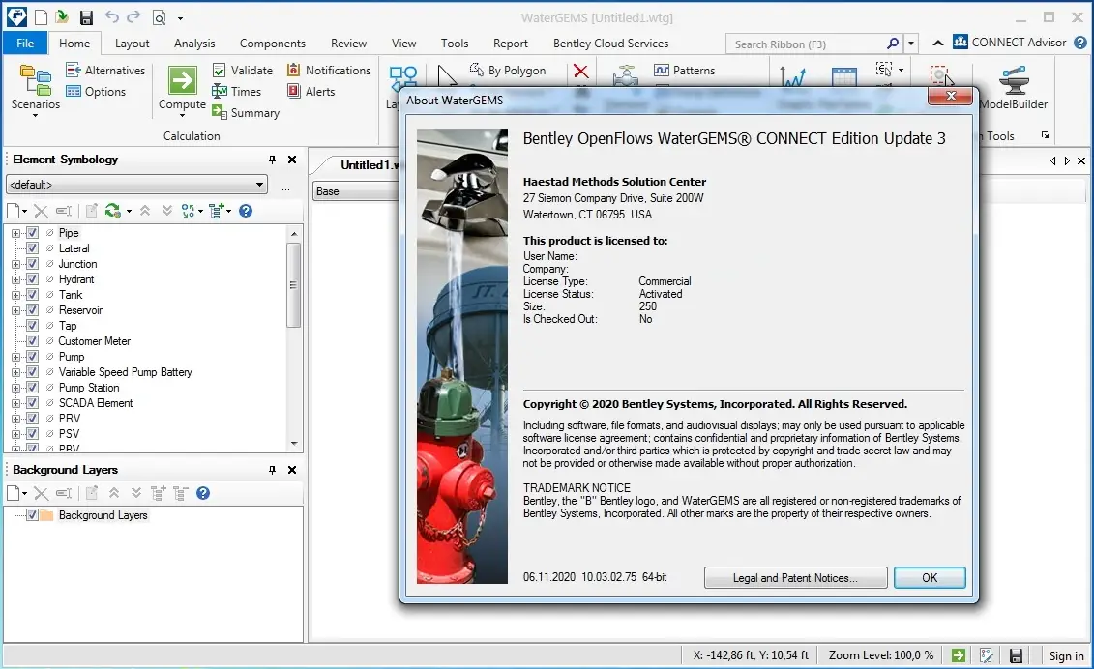Viewport: 1094px width, 669px height.
Task: Toggle the Background Layers folder checkbox
Action: tap(32, 515)
